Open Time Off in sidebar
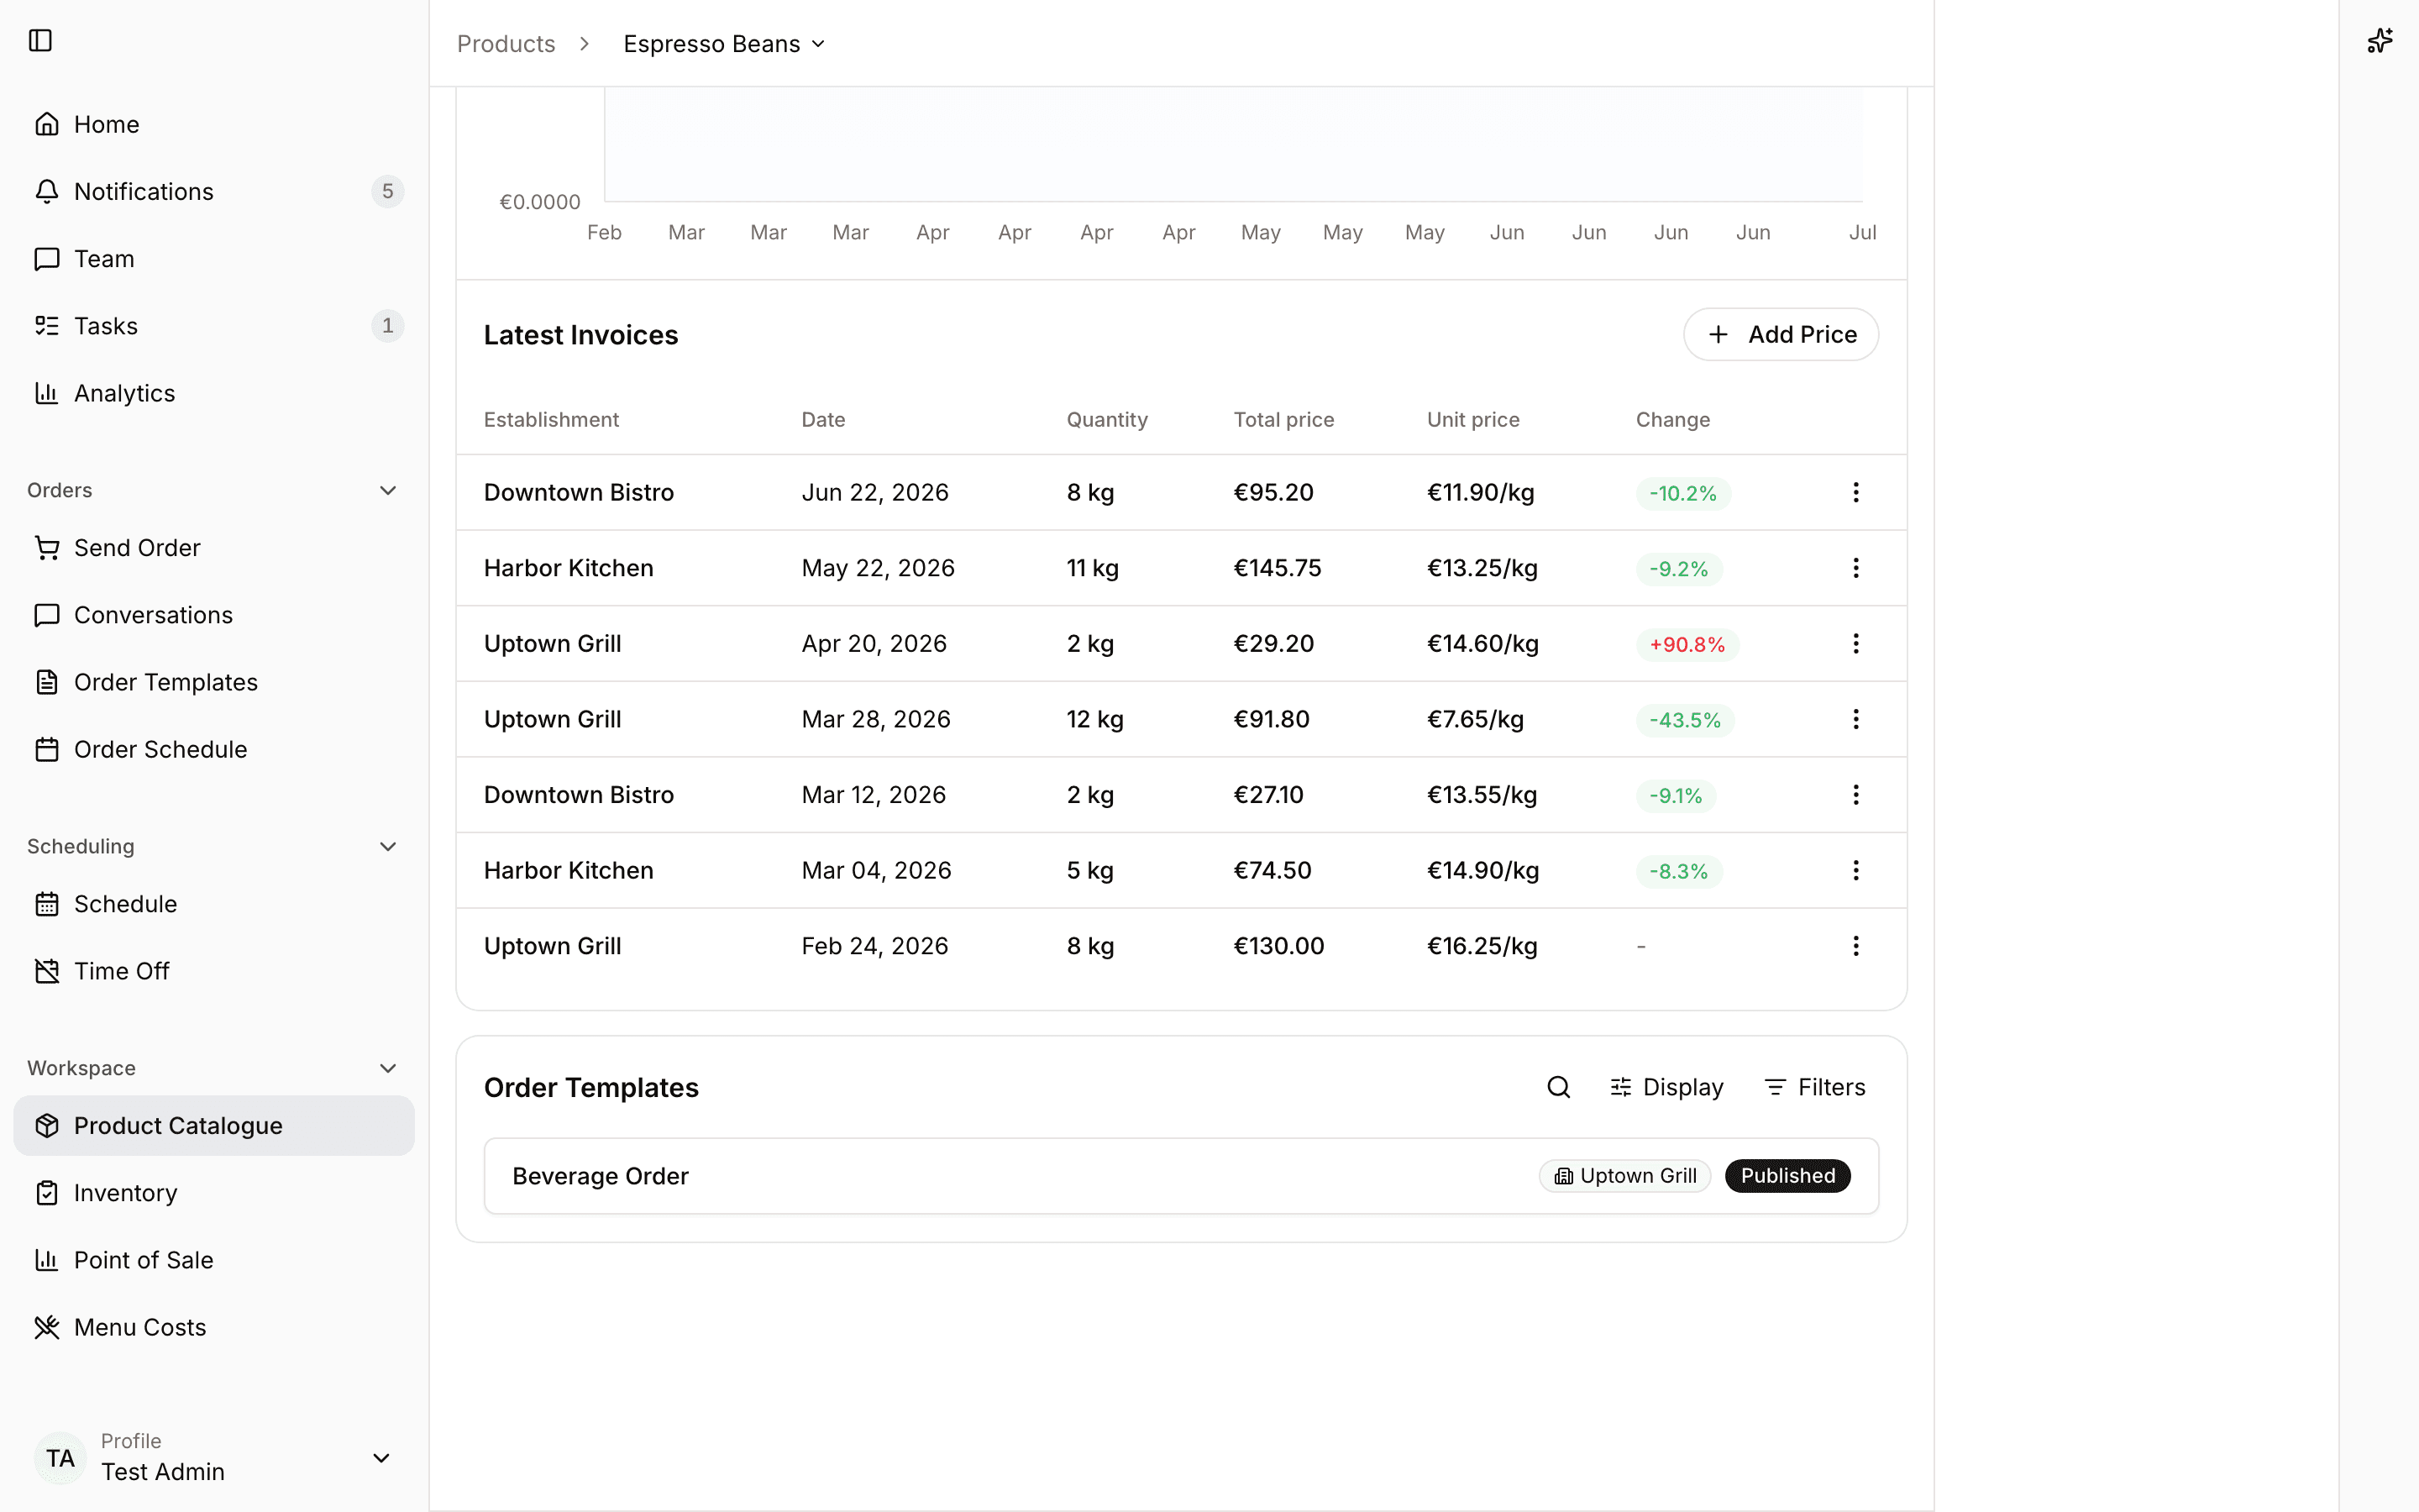The height and width of the screenshot is (1512, 2419). click(214, 971)
